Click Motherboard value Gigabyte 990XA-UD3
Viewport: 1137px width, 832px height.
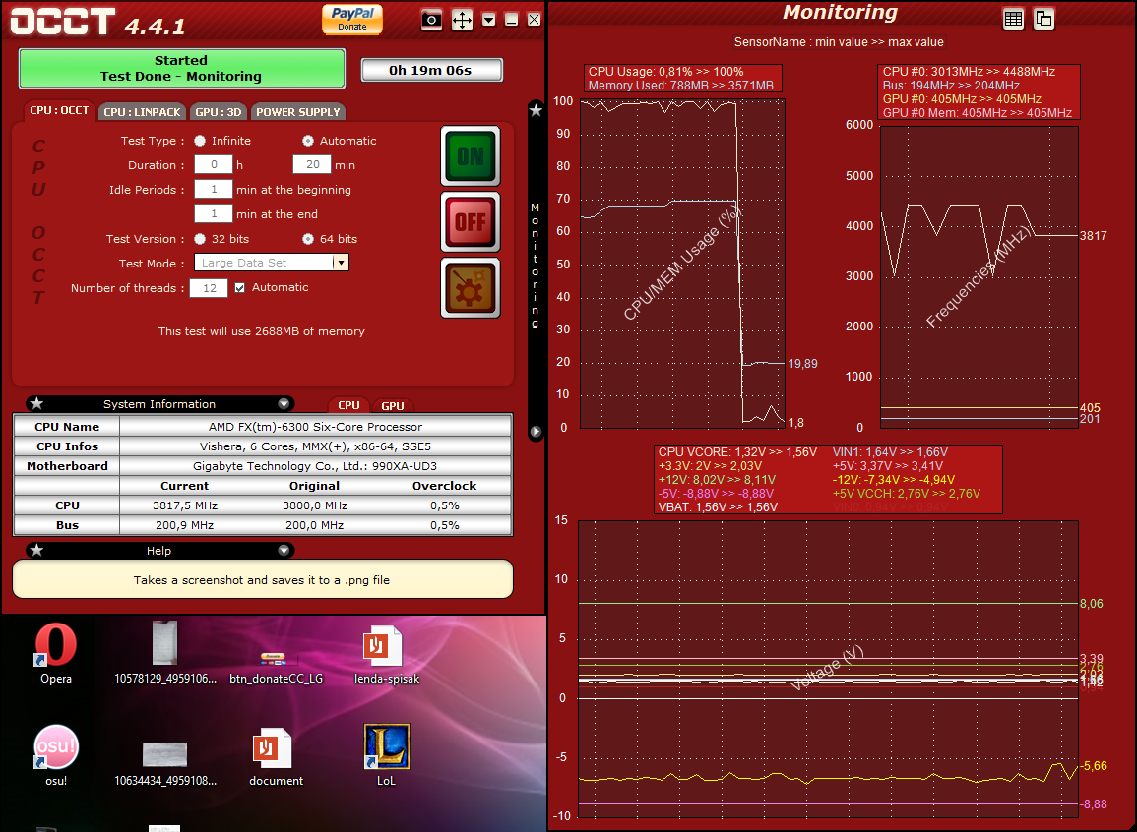click(x=315, y=465)
